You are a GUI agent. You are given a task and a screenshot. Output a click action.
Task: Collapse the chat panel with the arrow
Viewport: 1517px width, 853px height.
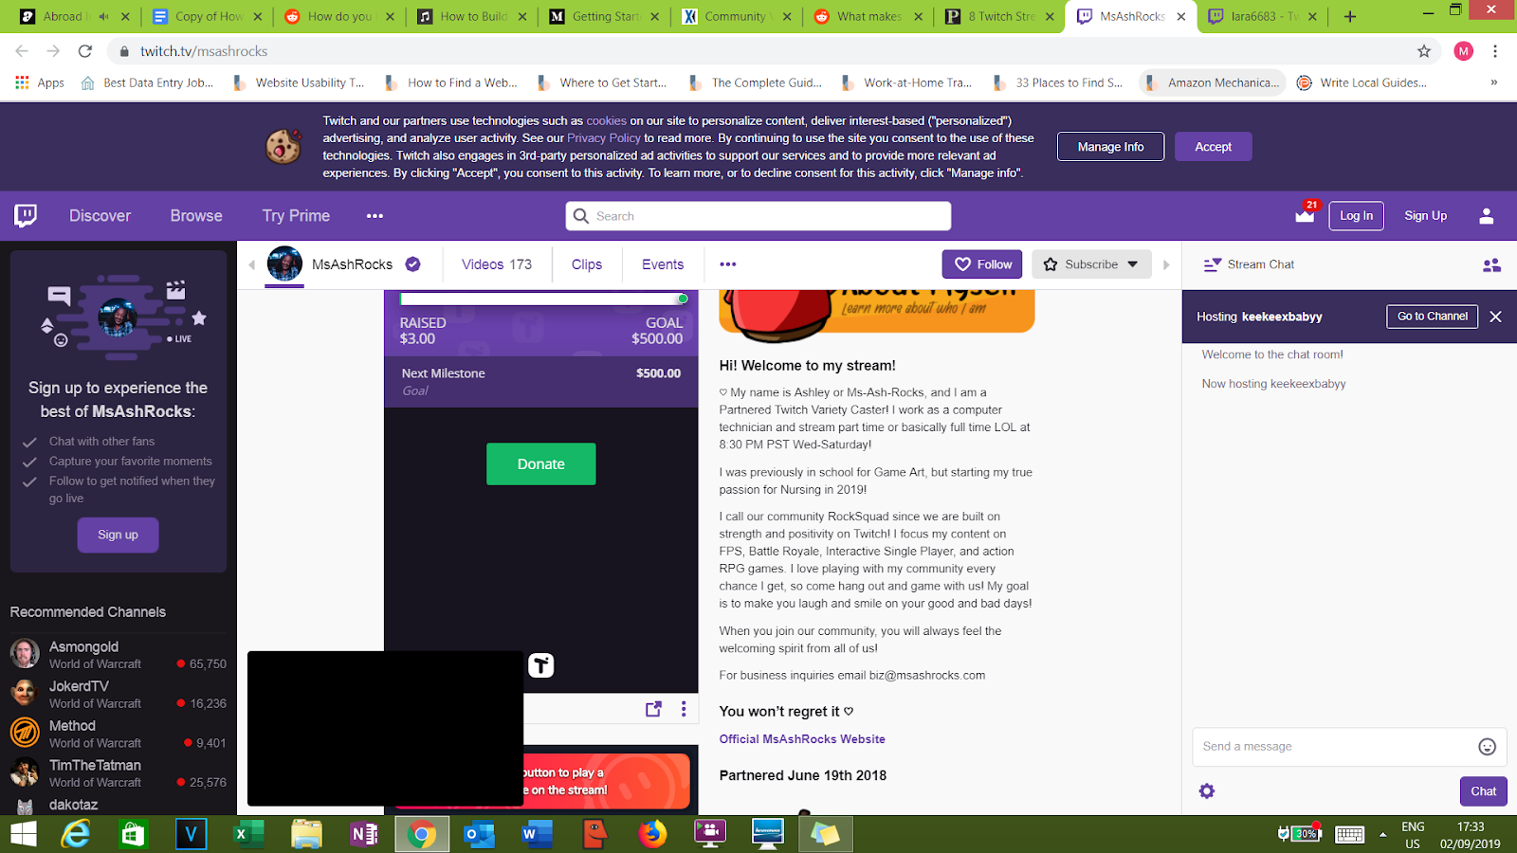pyautogui.click(x=1166, y=264)
